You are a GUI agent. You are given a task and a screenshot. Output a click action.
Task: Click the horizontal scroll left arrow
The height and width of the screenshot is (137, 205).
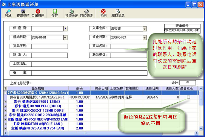point(6,133)
